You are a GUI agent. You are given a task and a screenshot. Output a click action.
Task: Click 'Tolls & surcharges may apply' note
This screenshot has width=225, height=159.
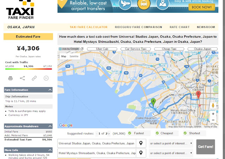[x=27, y=111]
